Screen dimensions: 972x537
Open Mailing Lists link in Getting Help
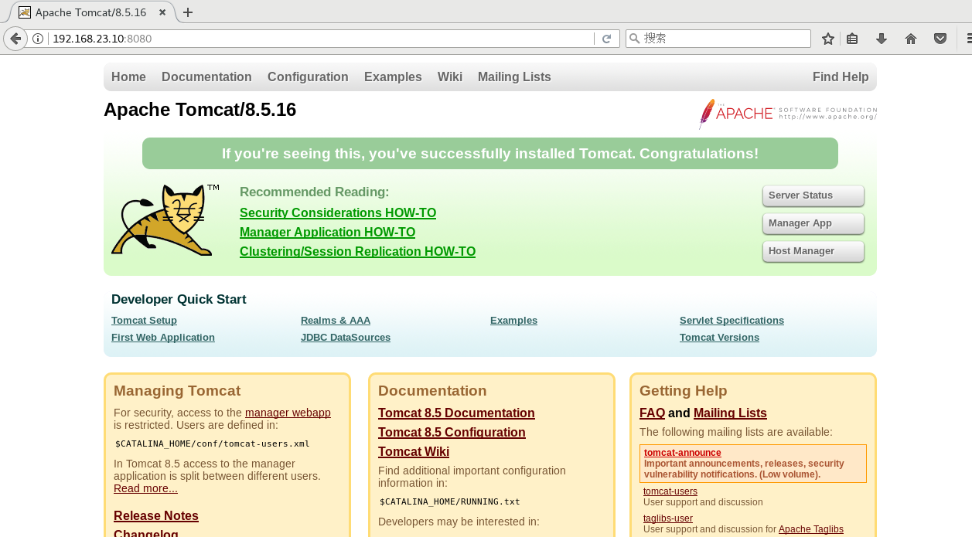(730, 413)
